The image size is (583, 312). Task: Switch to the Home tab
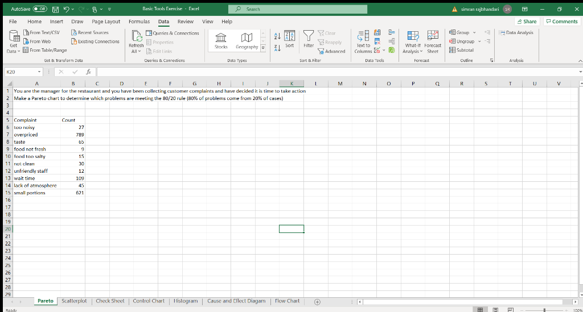(x=34, y=22)
